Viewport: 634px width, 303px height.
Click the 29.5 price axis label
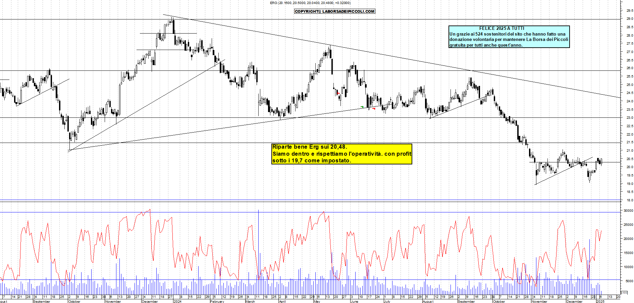click(x=629, y=11)
